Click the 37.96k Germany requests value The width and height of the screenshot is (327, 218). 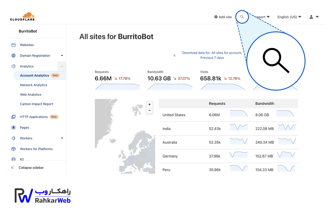click(x=214, y=156)
